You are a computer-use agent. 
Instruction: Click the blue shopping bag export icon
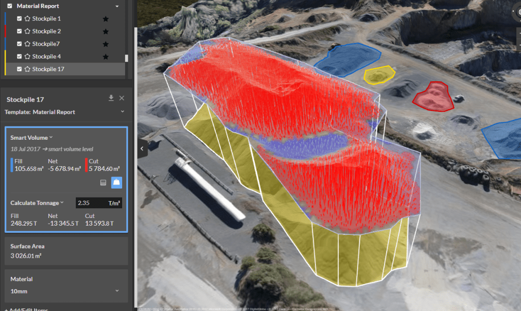117,182
